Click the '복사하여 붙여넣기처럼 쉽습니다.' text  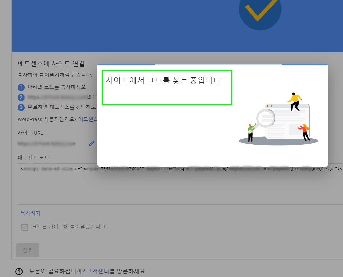point(55,75)
